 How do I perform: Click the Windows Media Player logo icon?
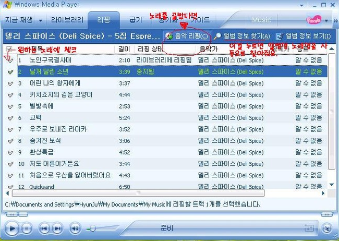pyautogui.click(x=8, y=5)
